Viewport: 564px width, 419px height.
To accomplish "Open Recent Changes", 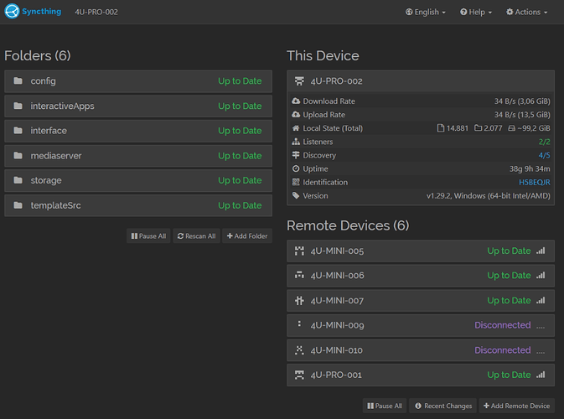I will 442,406.
